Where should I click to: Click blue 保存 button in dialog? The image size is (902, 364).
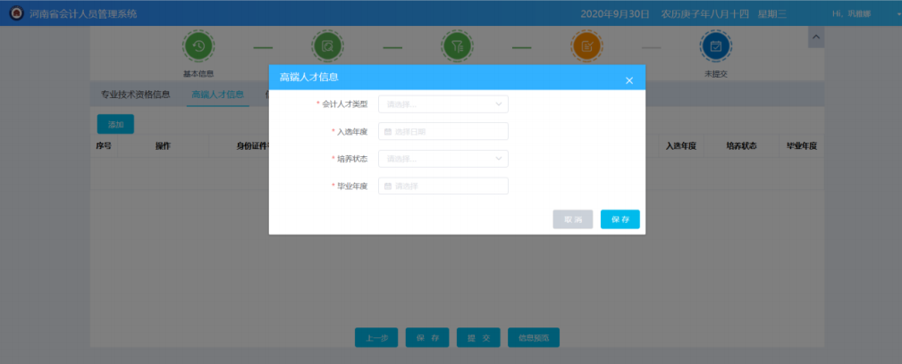click(620, 219)
